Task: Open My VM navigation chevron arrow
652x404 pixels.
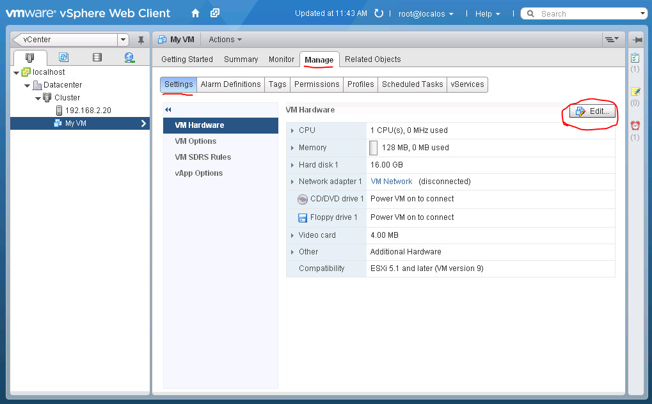Action: pyautogui.click(x=143, y=123)
